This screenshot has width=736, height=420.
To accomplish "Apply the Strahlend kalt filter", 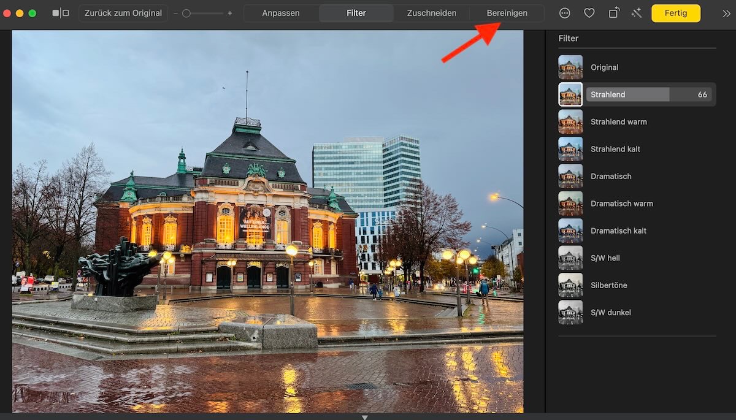I will [x=570, y=149].
